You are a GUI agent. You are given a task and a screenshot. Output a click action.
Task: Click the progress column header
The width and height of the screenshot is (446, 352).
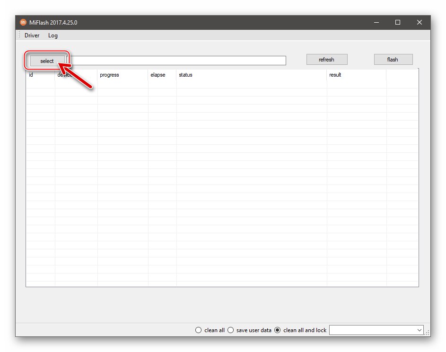(x=122, y=75)
